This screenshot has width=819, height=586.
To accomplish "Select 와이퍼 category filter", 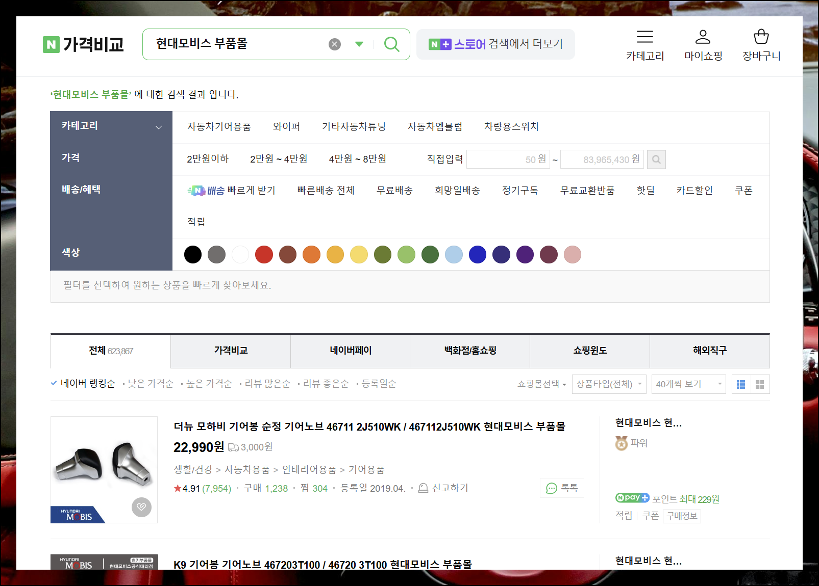I will click(x=286, y=126).
